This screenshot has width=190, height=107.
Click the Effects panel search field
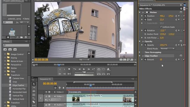[x=16, y=45]
